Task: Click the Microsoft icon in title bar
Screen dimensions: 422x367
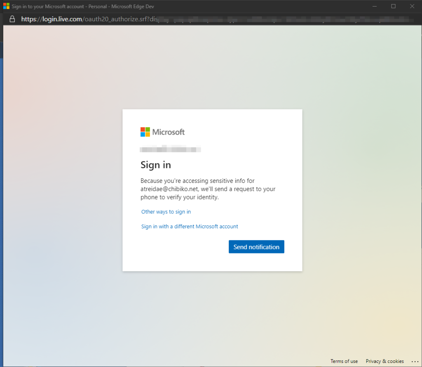Action: (x=6, y=6)
